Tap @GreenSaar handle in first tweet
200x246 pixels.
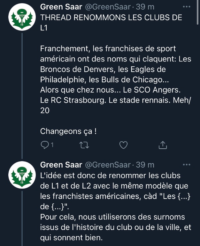point(108,7)
